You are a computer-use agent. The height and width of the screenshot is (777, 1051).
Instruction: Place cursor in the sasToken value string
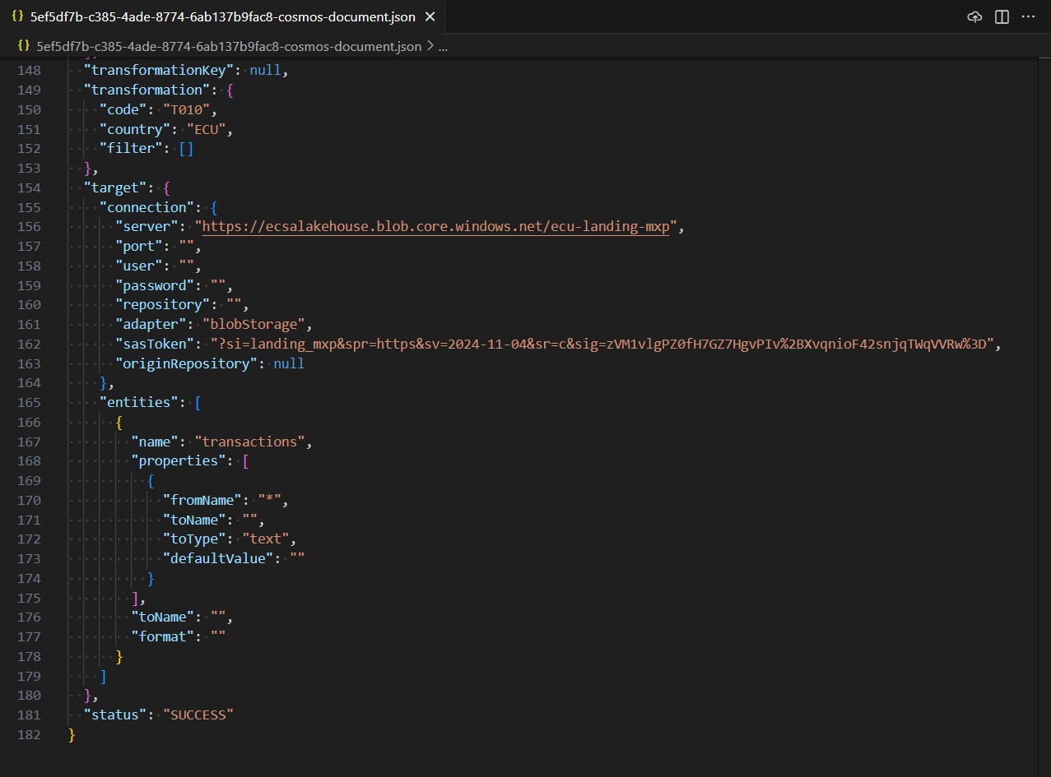pyautogui.click(x=601, y=344)
